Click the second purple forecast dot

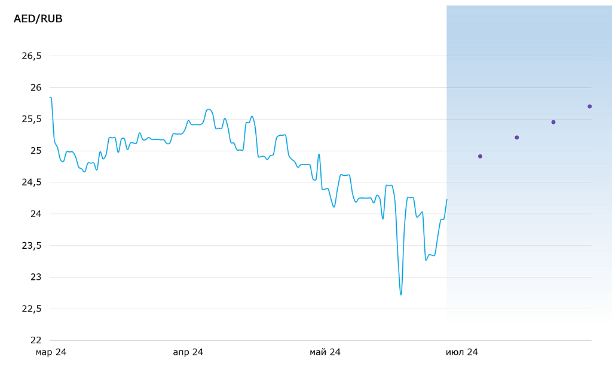click(x=517, y=138)
